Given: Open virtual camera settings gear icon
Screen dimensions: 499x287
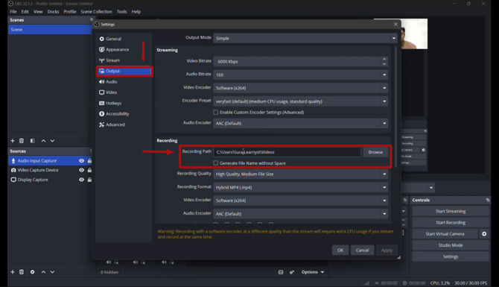Looking at the screenshot, I should click(484, 234).
